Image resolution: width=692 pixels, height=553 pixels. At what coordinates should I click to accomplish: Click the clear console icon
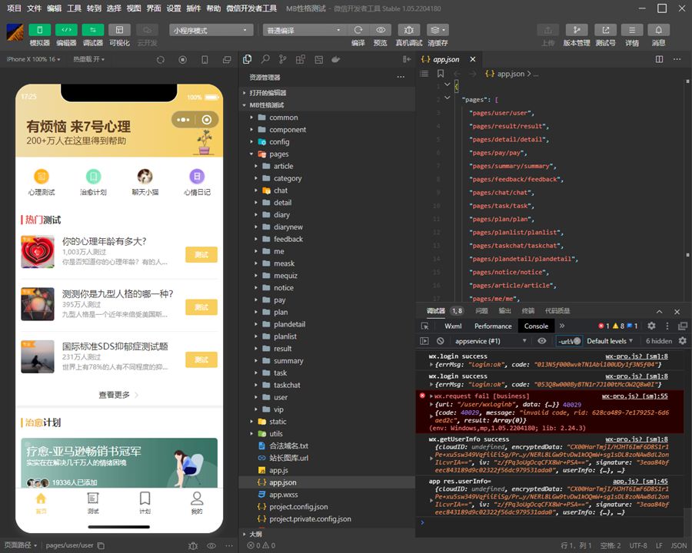(x=441, y=341)
